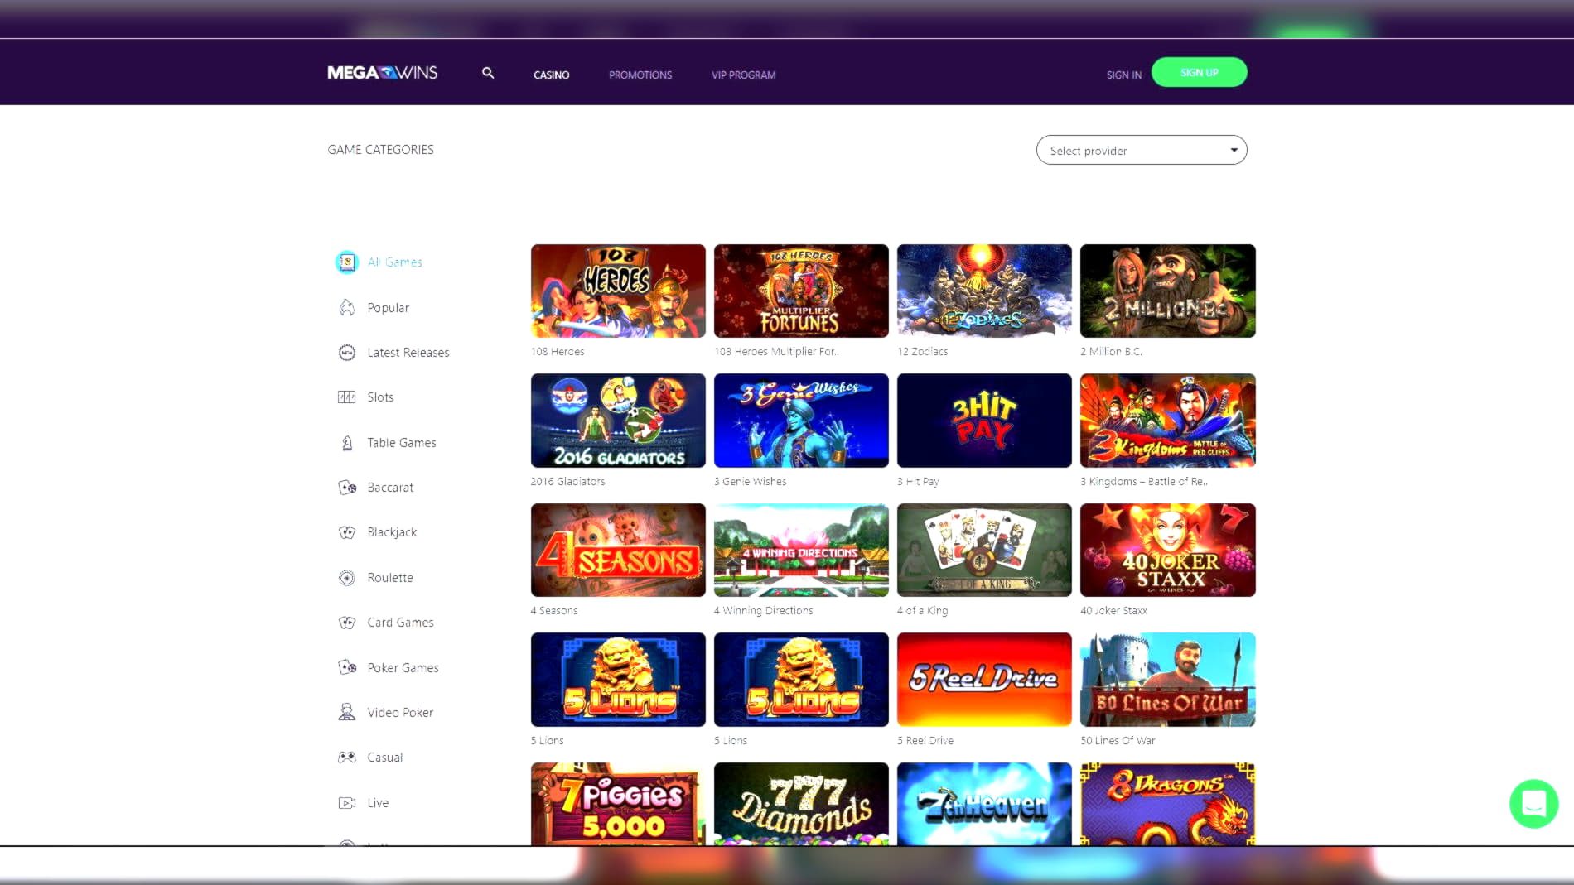Choose the Casual label
Screen dimensions: 1574x885
(x=384, y=758)
